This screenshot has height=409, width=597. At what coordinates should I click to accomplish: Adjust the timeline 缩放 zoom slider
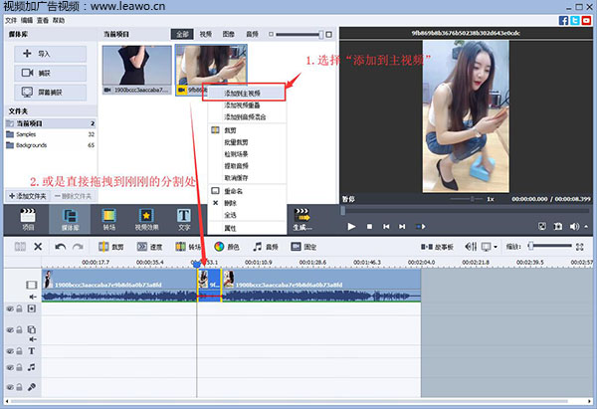click(x=550, y=246)
